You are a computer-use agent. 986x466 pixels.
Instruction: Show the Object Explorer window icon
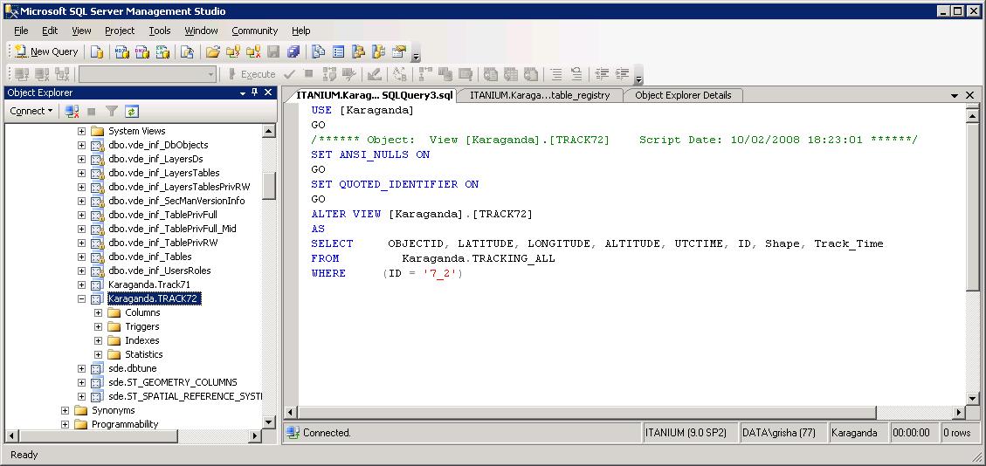(358, 51)
